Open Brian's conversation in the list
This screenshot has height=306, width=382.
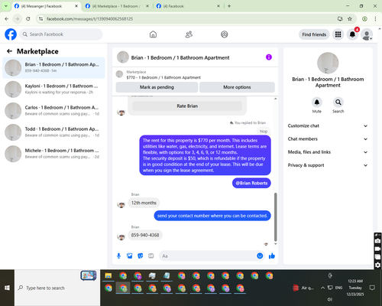[53, 68]
